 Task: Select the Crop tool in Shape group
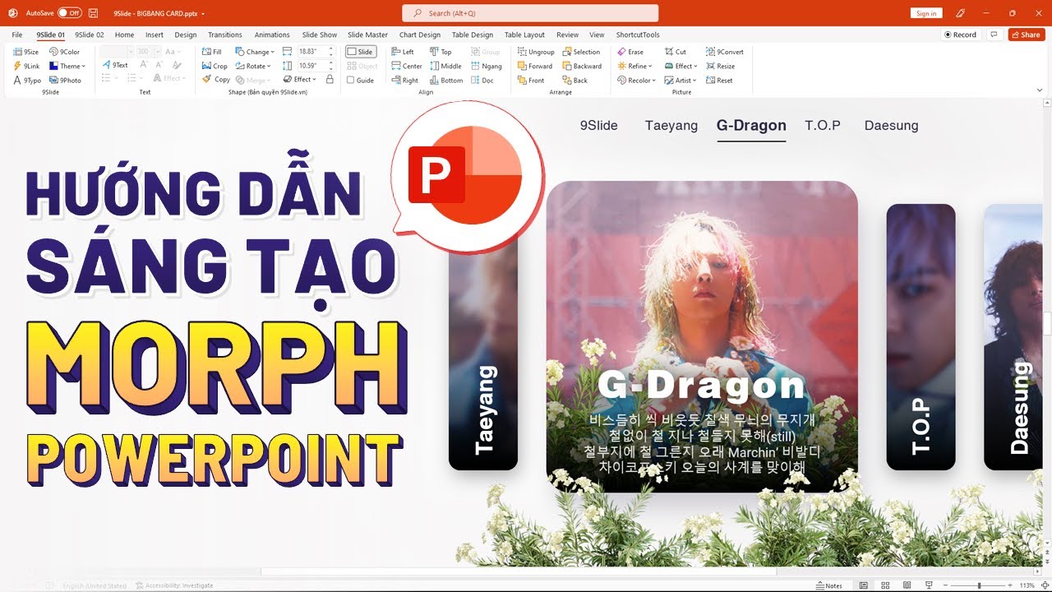click(x=215, y=66)
